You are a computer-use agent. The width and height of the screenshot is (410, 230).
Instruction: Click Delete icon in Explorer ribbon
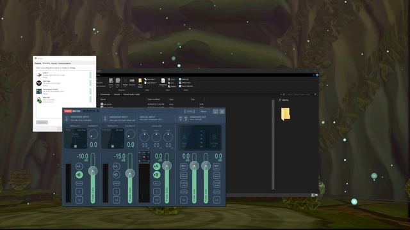click(x=126, y=82)
